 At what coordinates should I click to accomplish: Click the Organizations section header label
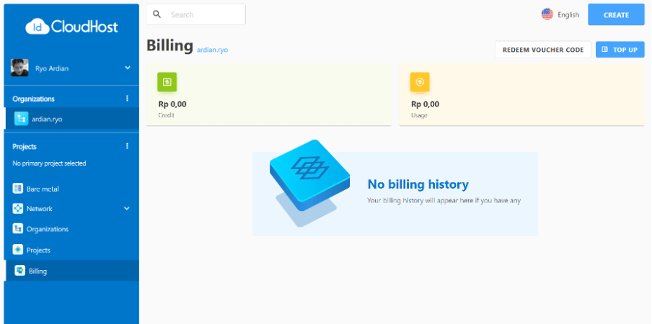(33, 99)
